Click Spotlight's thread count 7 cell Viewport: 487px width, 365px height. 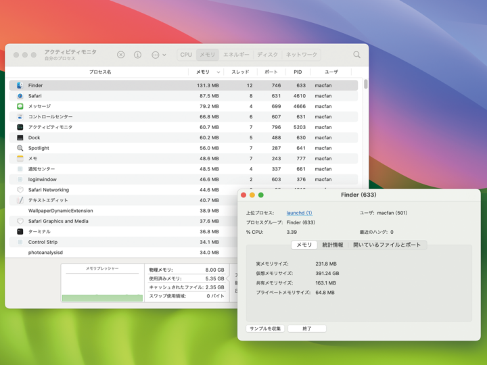[251, 148]
